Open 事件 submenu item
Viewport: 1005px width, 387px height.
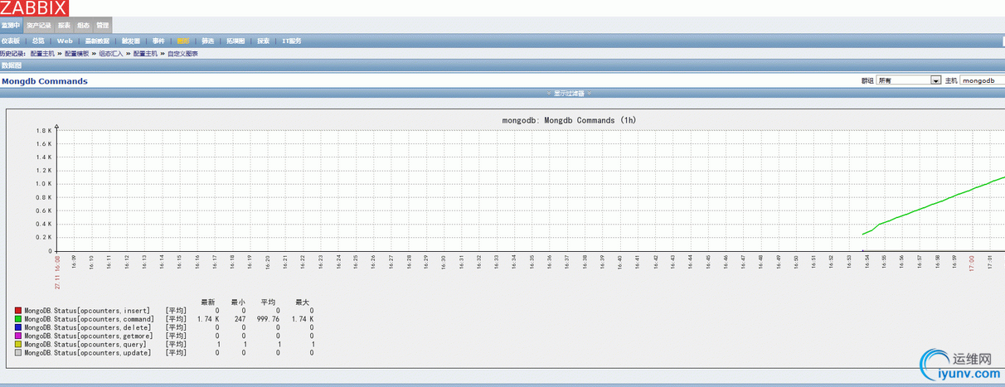(x=158, y=41)
